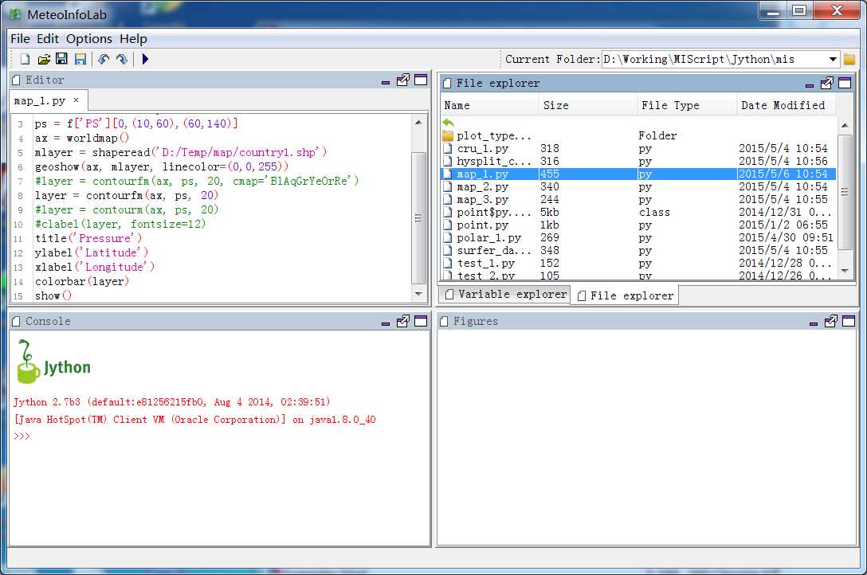867x575 pixels.
Task: Switch to the Variable explorer tab
Action: pyautogui.click(x=504, y=295)
